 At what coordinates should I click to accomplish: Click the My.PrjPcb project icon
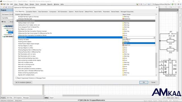pos(4,26)
